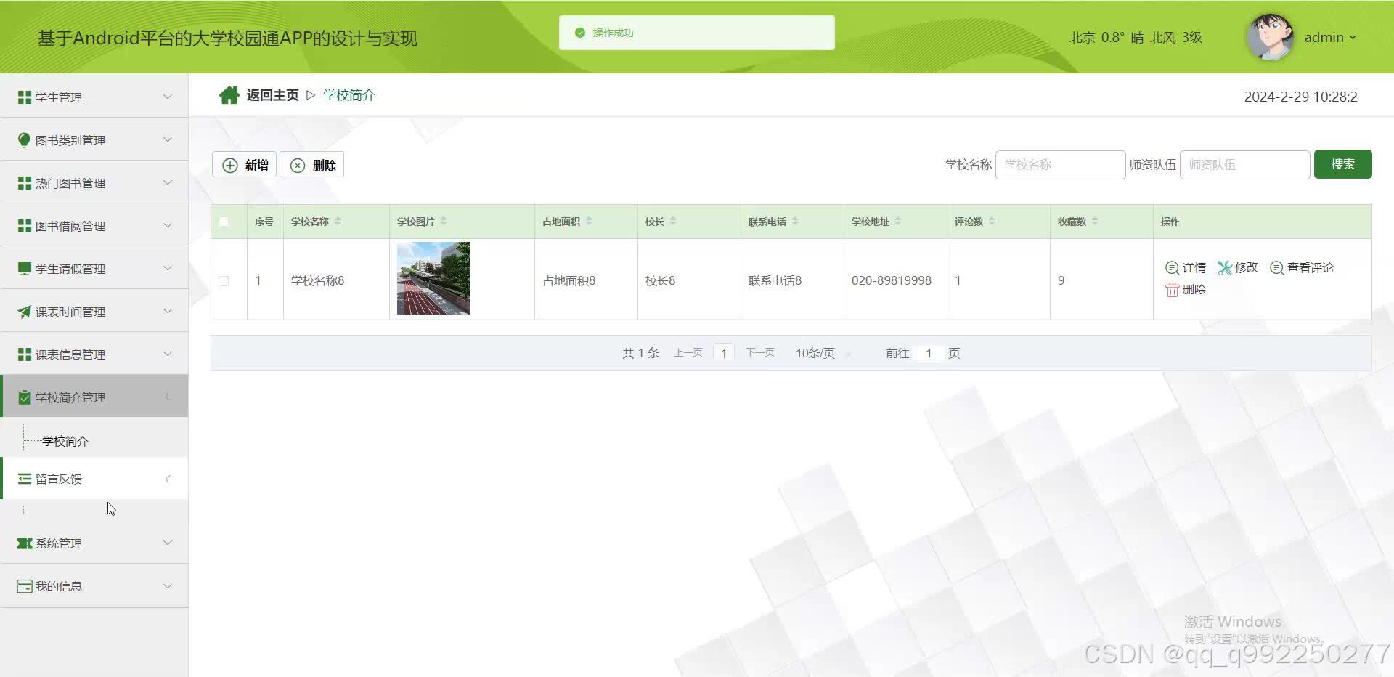Click the 新增 add button

pyautogui.click(x=244, y=165)
